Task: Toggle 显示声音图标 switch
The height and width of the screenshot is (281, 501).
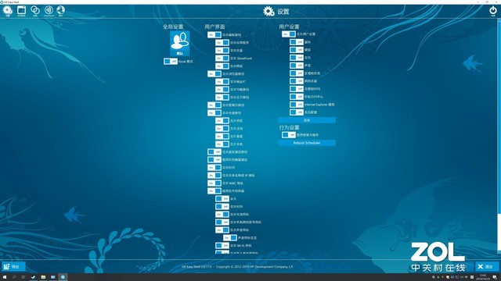Action: tap(222, 229)
